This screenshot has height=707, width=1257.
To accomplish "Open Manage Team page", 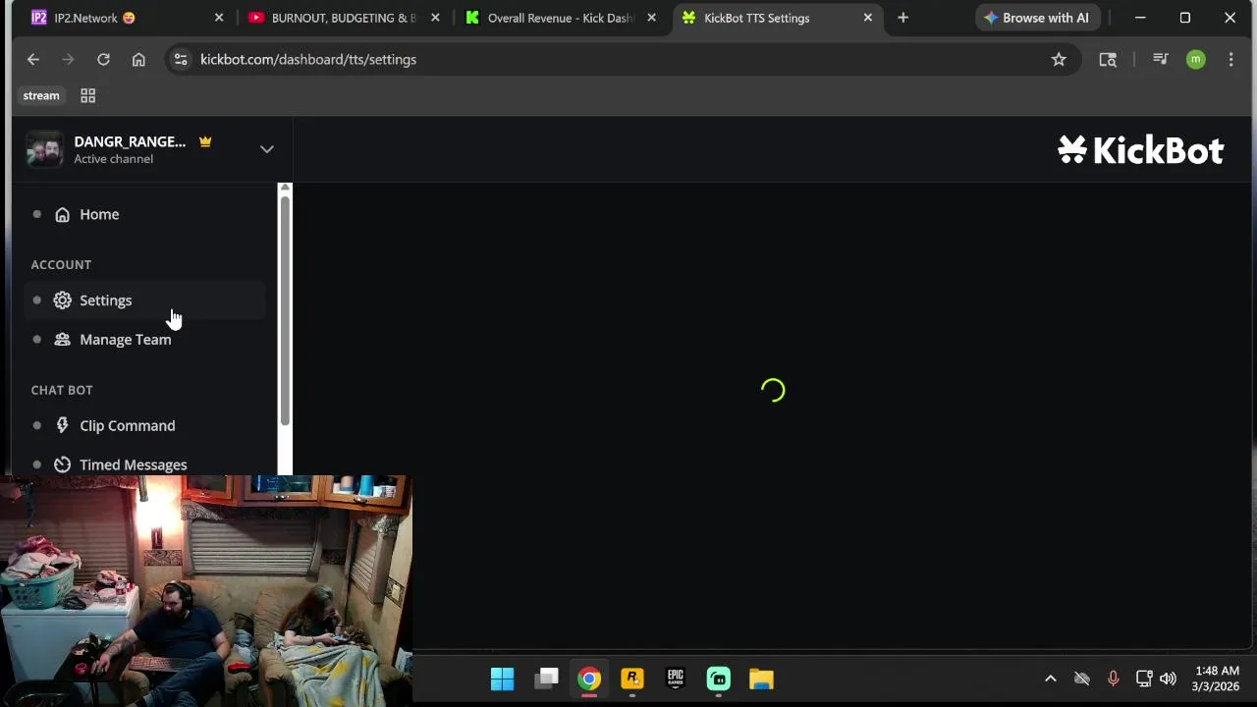I will tap(145, 340).
